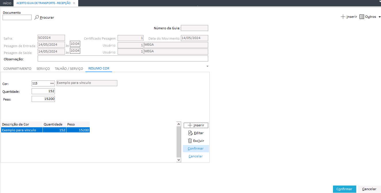Click the magnifier icon beside Procurar
Image resolution: width=381 pixels, height=193 pixels.
[37, 18]
